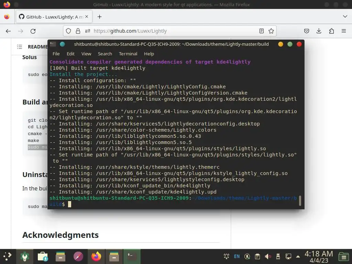Image resolution: width=352 pixels, height=264 pixels.
Task: Open notifications bell tray icon
Action: (x=227, y=256)
